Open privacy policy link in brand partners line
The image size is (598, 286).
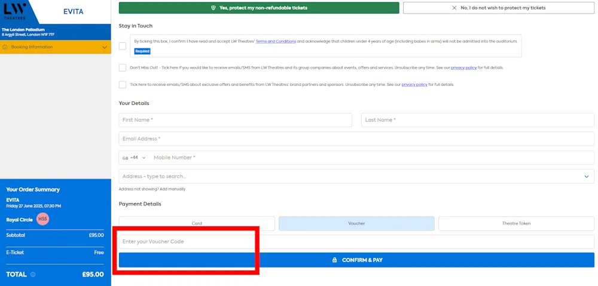coord(414,85)
